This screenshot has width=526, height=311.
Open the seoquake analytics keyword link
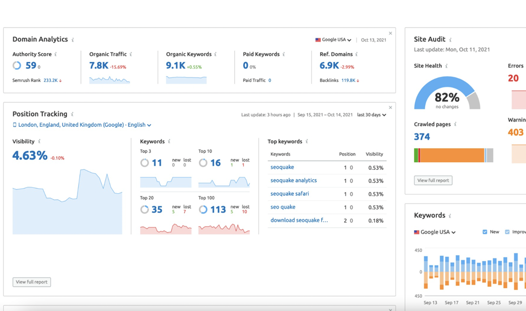click(x=293, y=180)
